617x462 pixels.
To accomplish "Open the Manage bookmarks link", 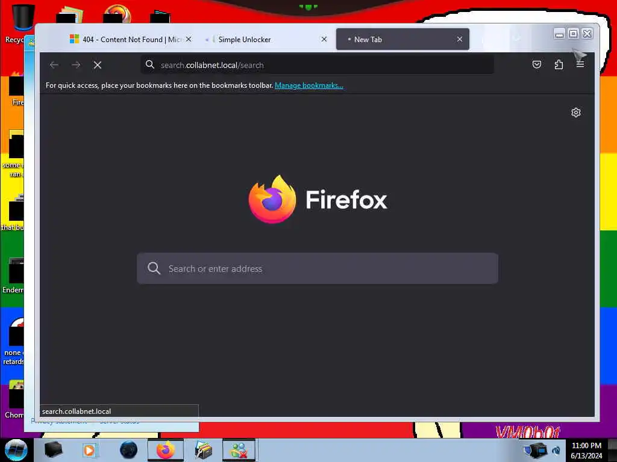I will pos(309,85).
